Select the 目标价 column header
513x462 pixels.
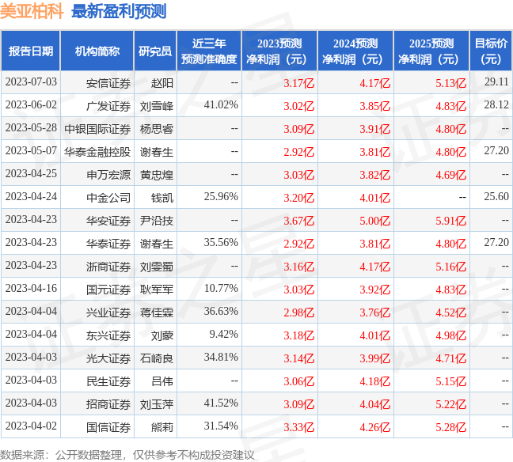pos(491,51)
